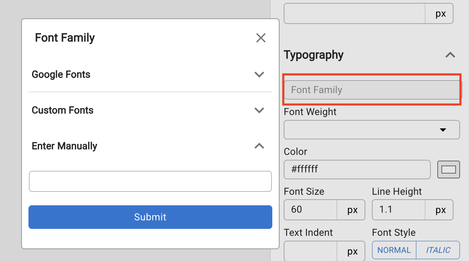Click the Font Size value field

(310, 210)
